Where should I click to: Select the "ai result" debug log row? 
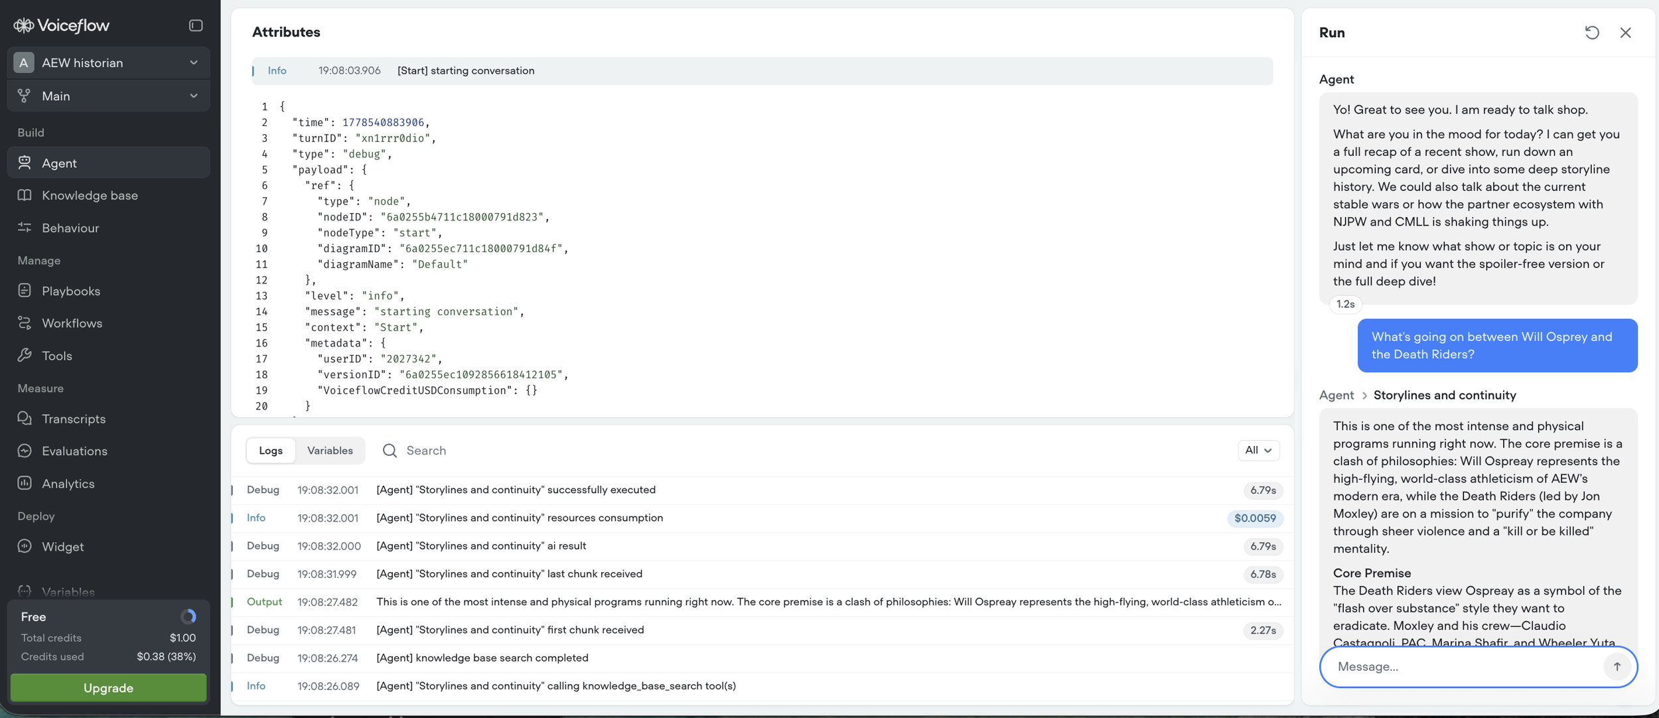762,545
